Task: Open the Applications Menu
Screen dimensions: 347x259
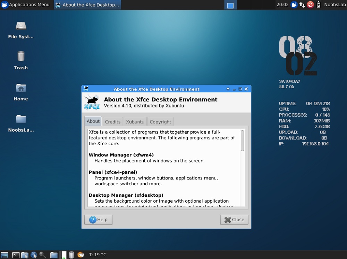Action: click(x=25, y=5)
